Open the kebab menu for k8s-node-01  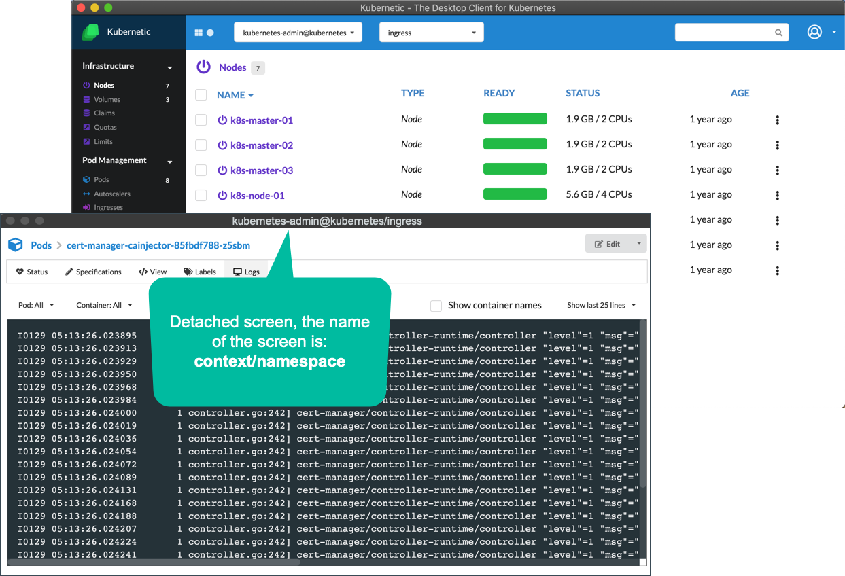[x=777, y=196]
